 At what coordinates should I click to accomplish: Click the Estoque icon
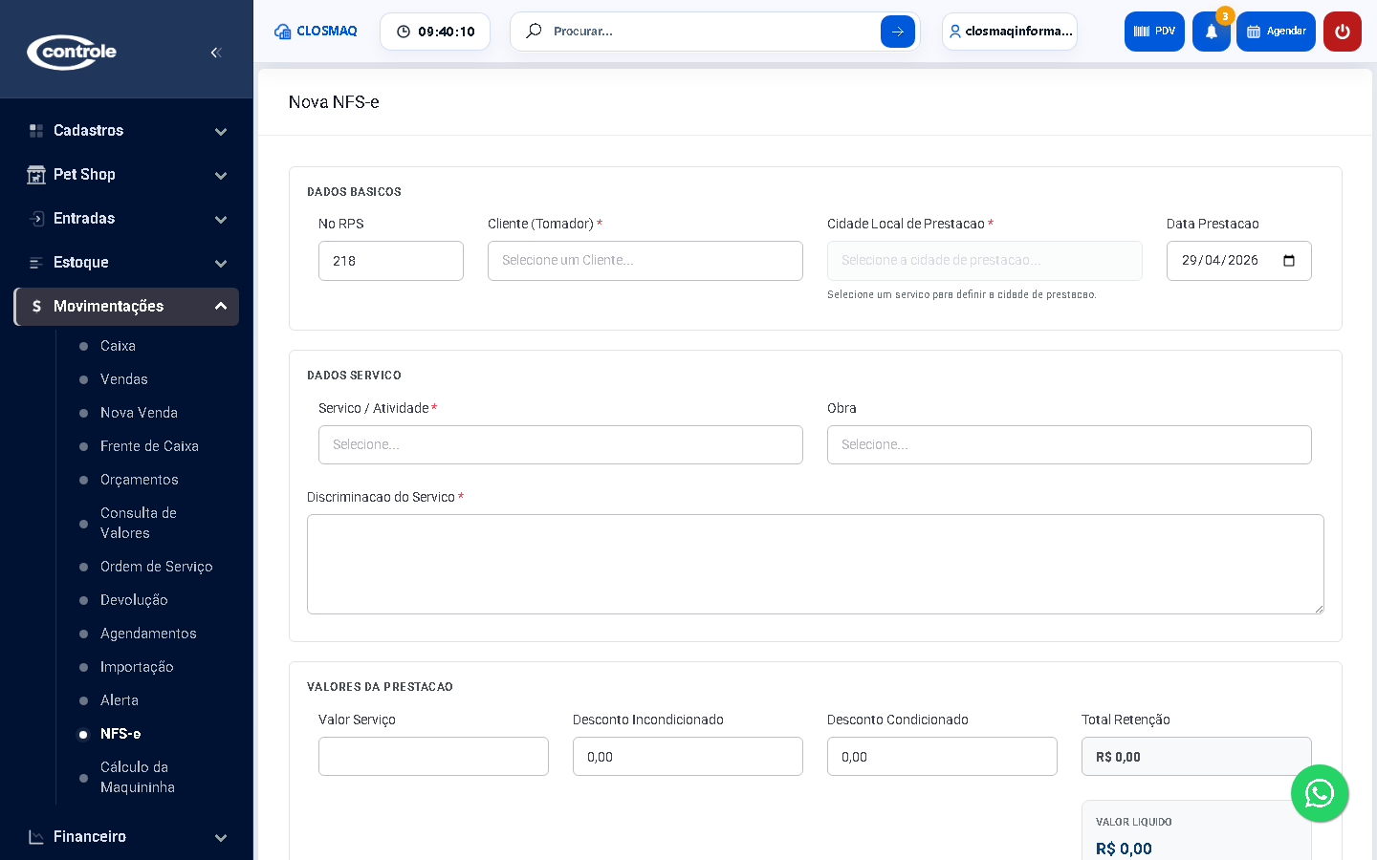point(36,263)
